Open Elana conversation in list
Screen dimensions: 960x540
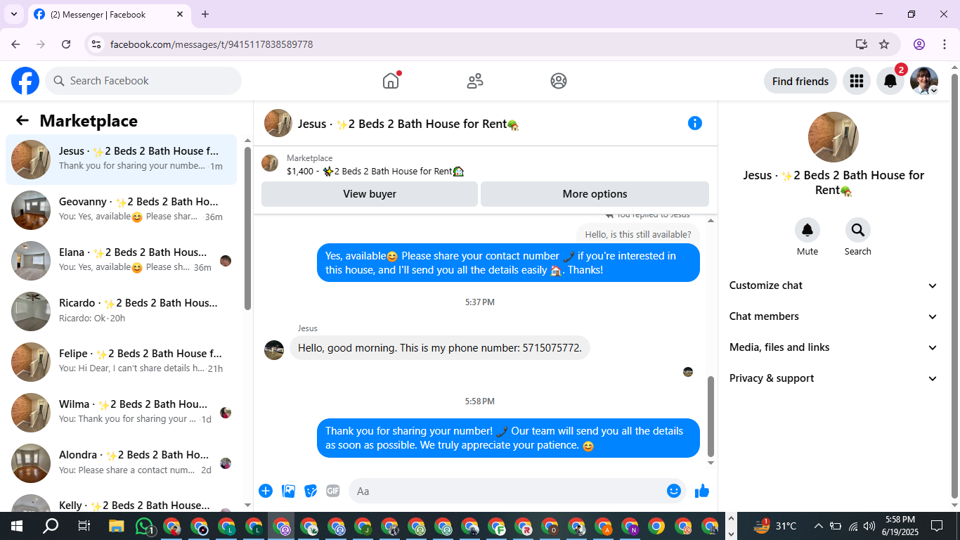[x=122, y=261]
